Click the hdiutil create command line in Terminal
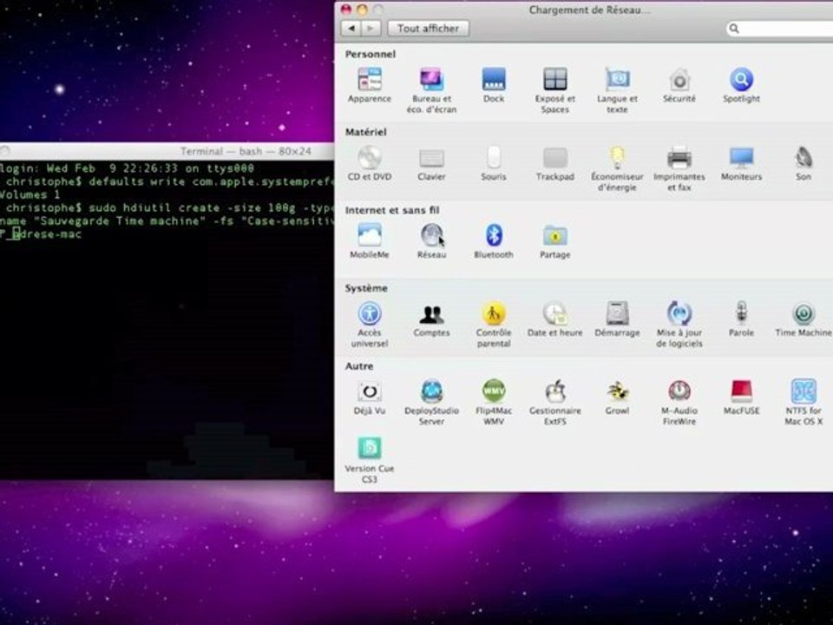 point(167,207)
